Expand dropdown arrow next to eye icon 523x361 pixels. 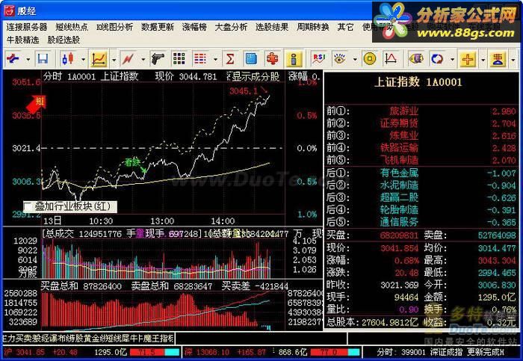(355, 60)
